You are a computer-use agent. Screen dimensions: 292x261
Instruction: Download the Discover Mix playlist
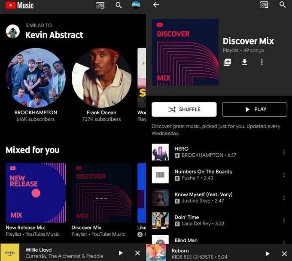[244, 62]
